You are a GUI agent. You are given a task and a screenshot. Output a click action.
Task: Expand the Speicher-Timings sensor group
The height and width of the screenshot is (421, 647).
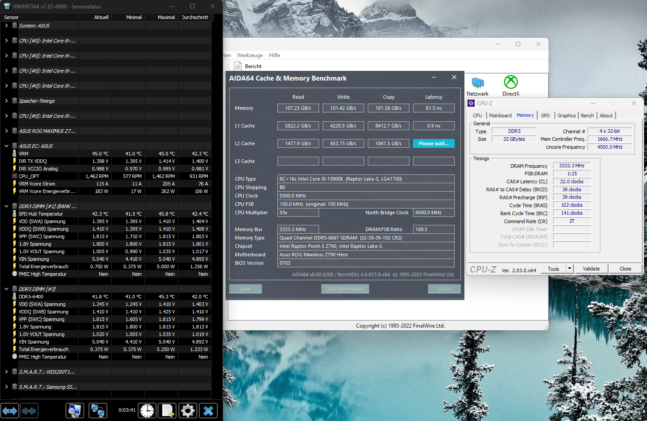pyautogui.click(x=6, y=101)
